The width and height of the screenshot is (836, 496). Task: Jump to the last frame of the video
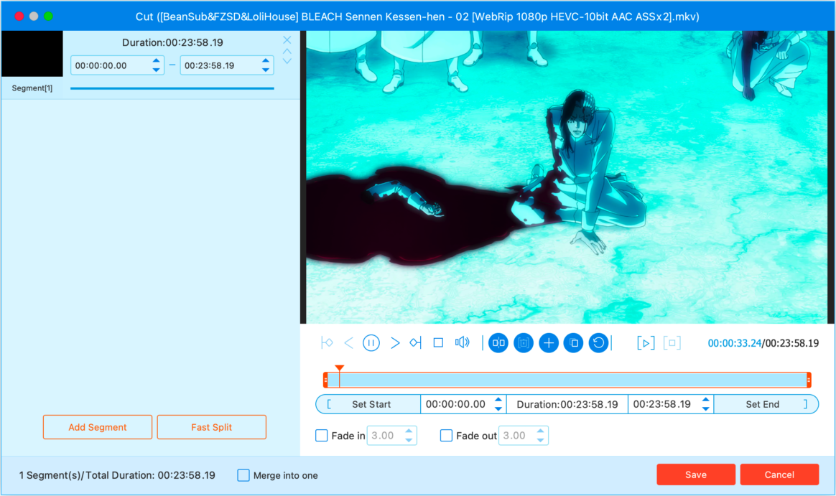coord(415,342)
